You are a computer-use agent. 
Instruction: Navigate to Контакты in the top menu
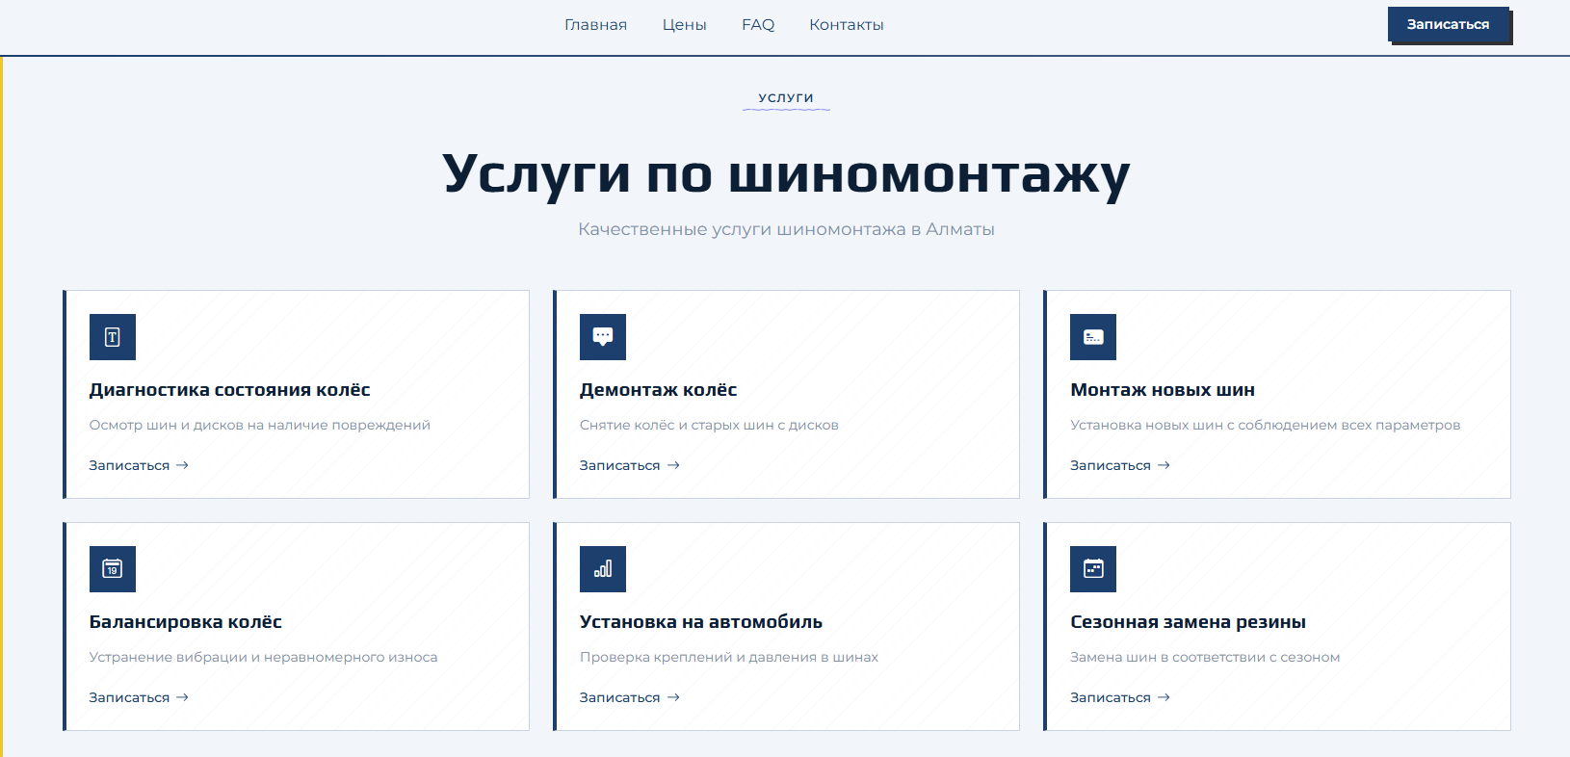point(846,25)
